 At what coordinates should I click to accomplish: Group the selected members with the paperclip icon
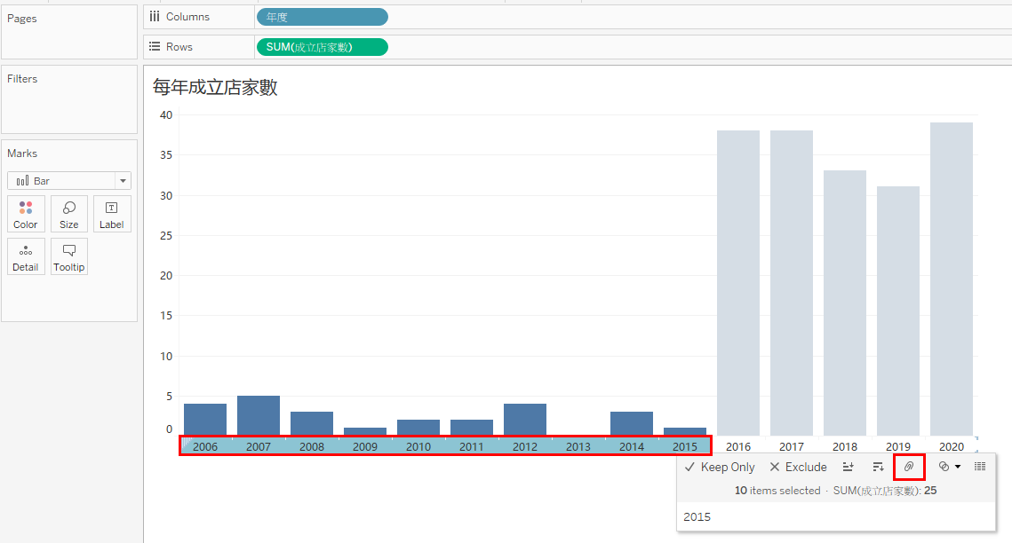coord(909,467)
